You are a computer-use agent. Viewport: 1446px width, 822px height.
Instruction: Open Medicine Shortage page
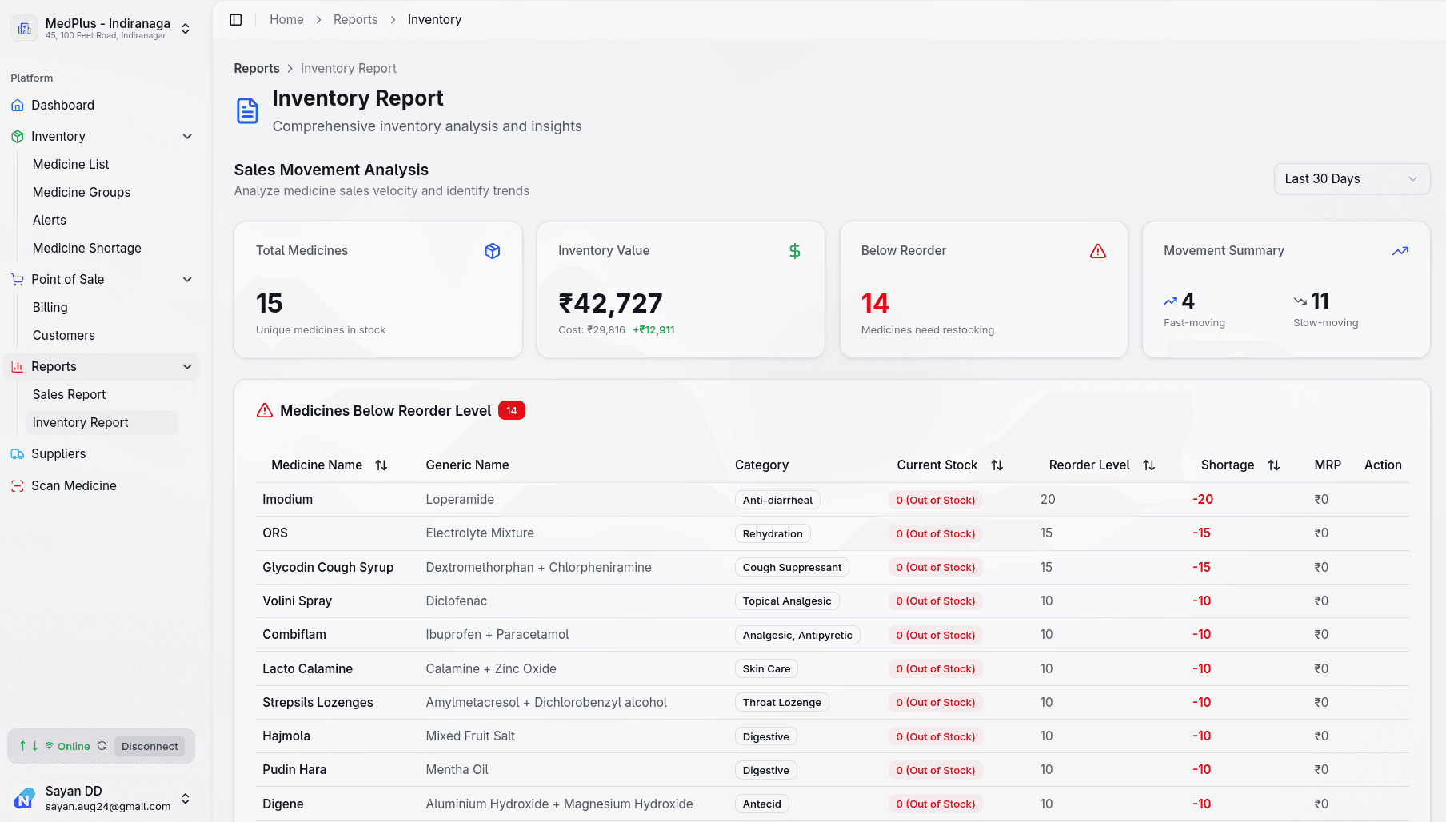[x=87, y=248]
